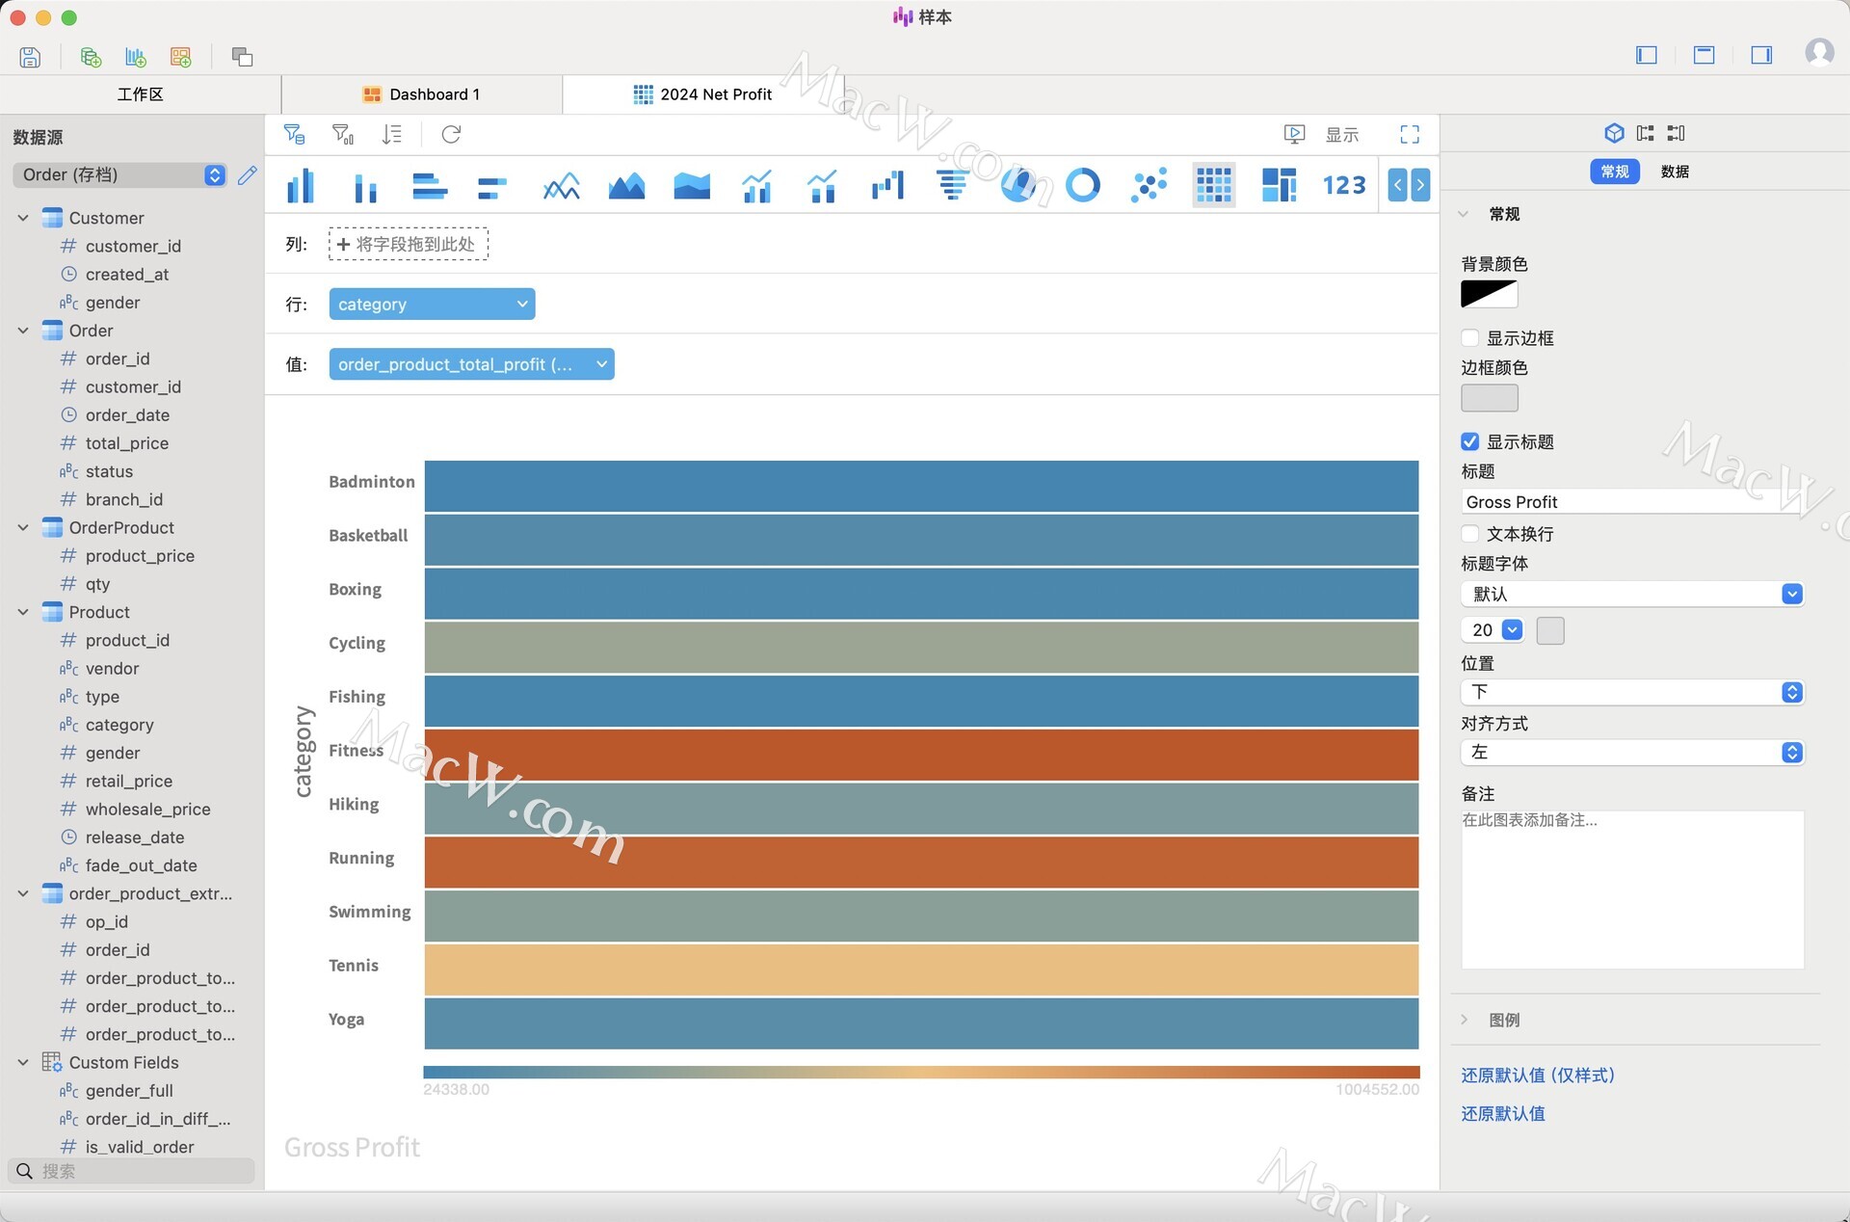The width and height of the screenshot is (1850, 1222).
Task: Select the waterfall chart type
Action: [x=887, y=184]
